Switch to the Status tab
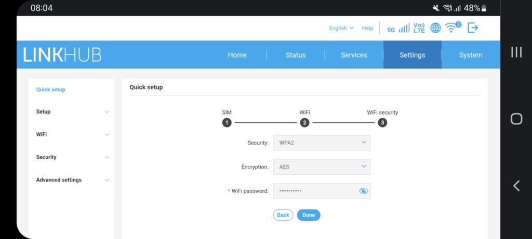This screenshot has height=239, width=532. [296, 55]
